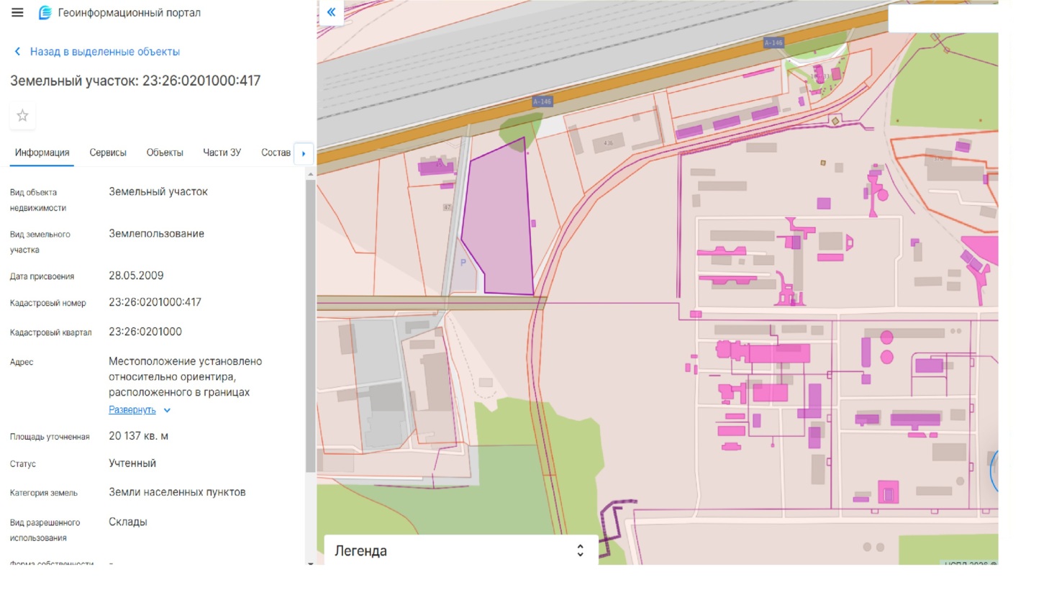This screenshot has height=590, width=1049.
Task: Click the parking P marker on map
Action: (463, 263)
